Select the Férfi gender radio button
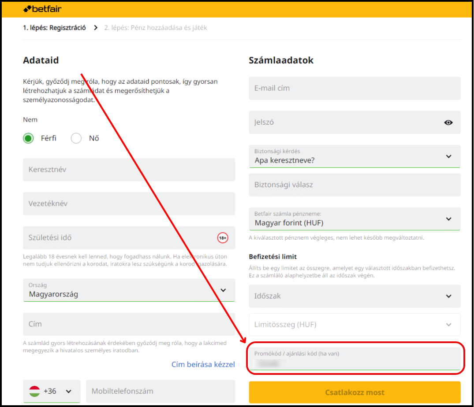474x407 pixels. 28,138
